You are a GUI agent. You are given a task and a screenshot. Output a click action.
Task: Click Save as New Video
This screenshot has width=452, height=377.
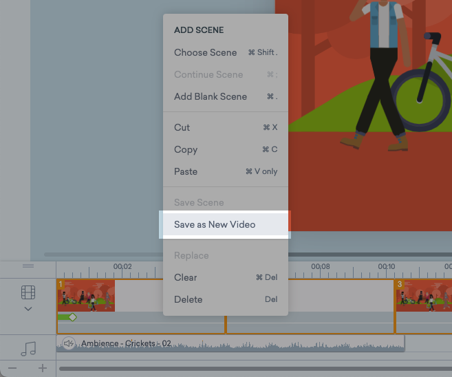(x=226, y=224)
